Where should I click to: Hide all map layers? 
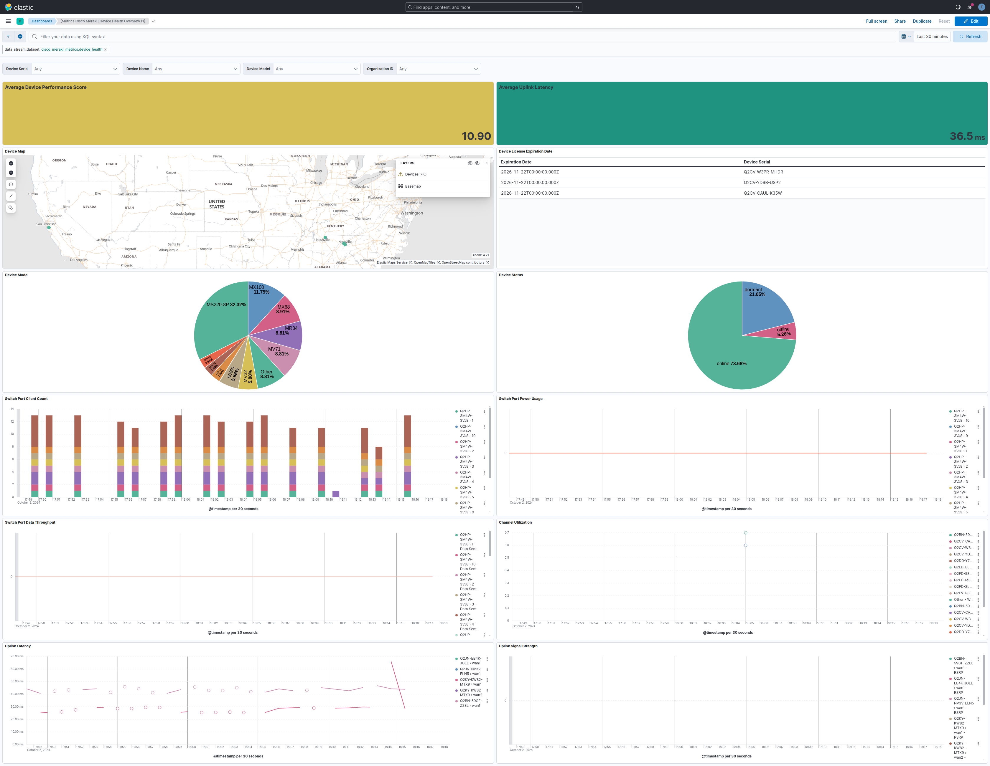[470, 163]
